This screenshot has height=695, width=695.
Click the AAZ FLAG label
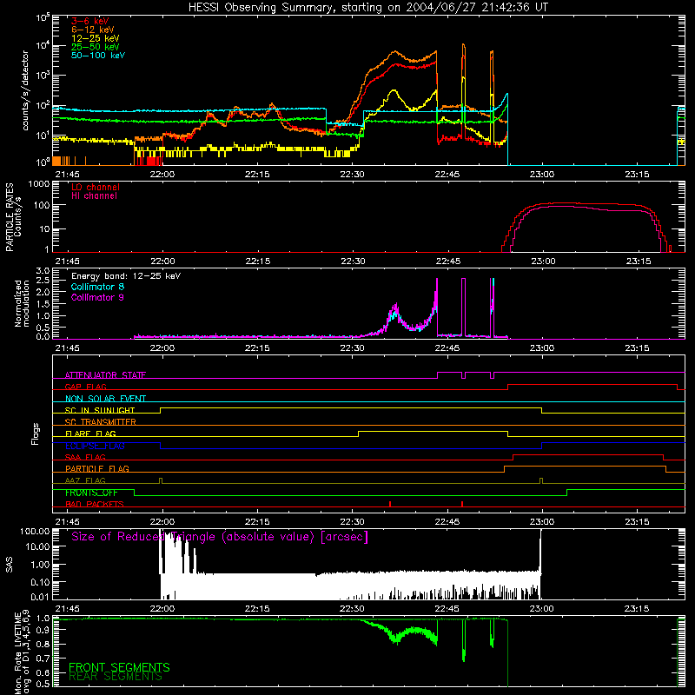85,481
